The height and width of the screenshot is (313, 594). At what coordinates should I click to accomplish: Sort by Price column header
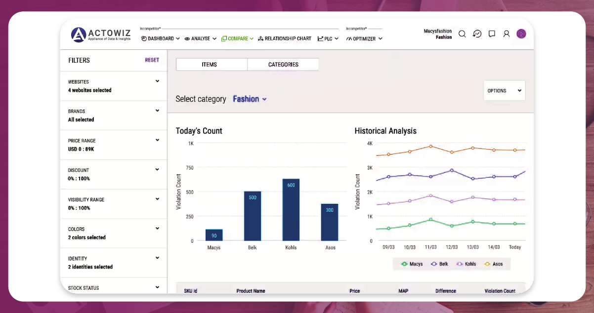(x=355, y=291)
